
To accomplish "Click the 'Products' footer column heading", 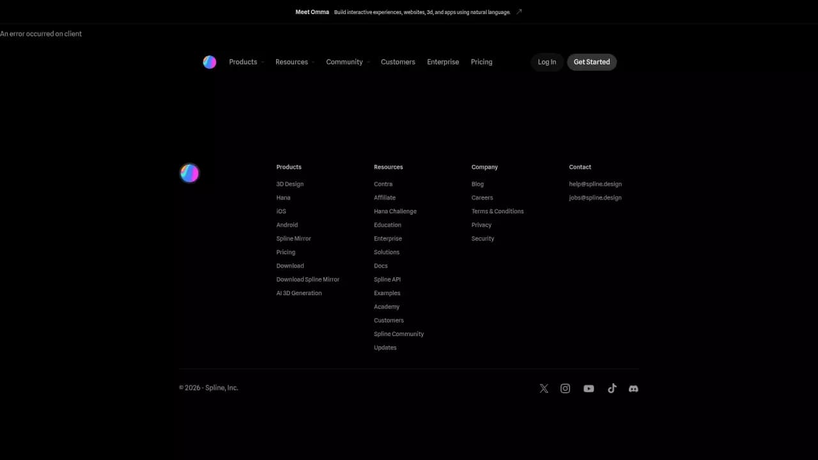I will (289, 167).
